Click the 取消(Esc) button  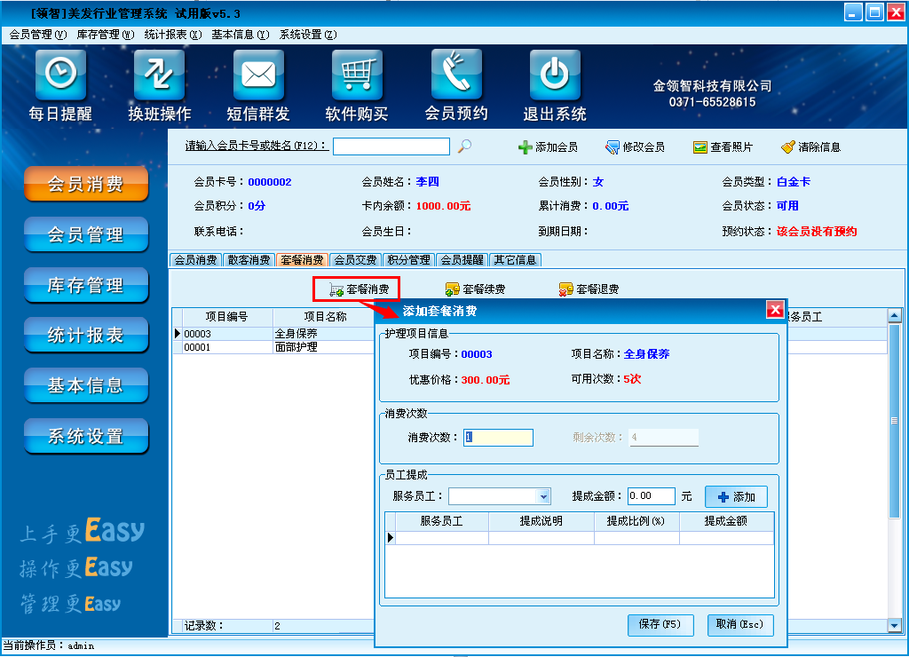[x=740, y=624]
